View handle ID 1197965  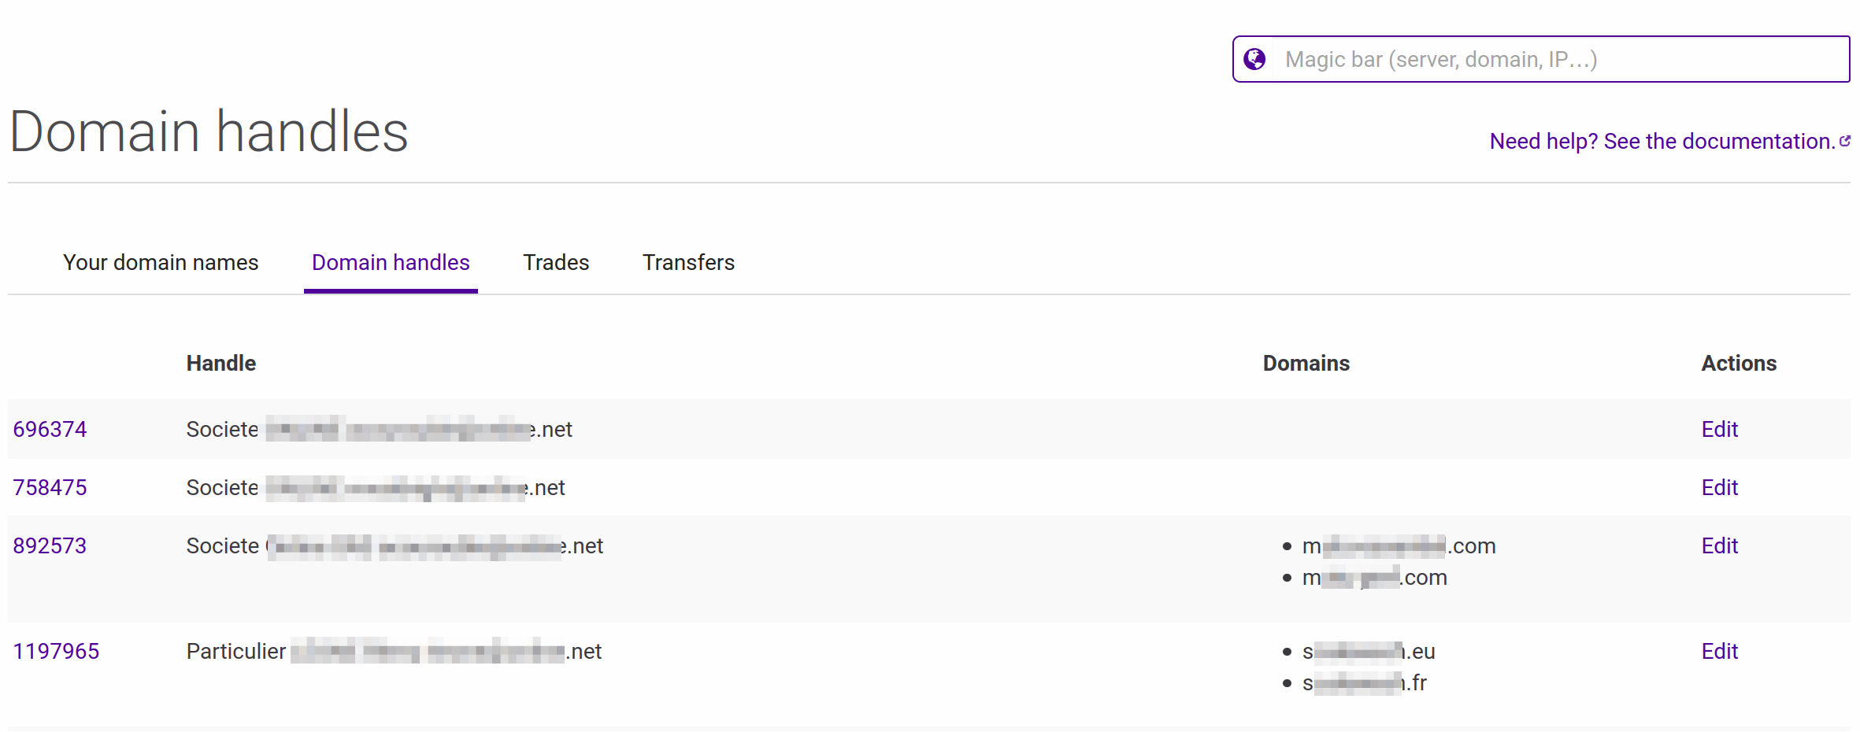pyautogui.click(x=56, y=651)
